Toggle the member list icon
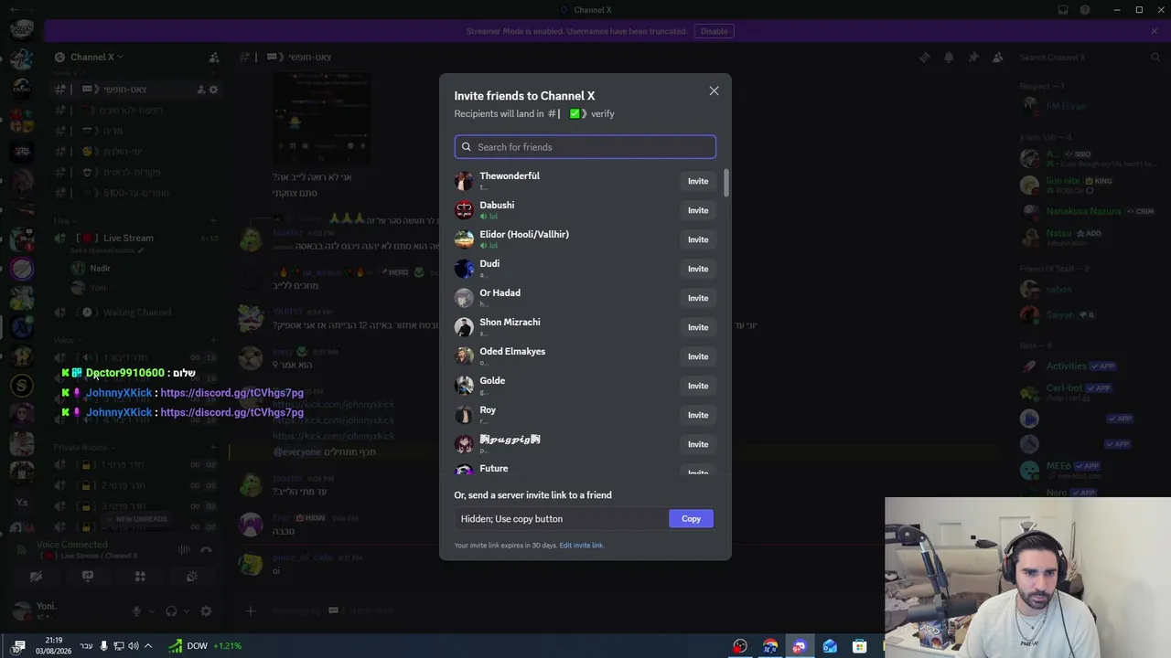Image resolution: width=1171 pixels, height=658 pixels. click(997, 58)
